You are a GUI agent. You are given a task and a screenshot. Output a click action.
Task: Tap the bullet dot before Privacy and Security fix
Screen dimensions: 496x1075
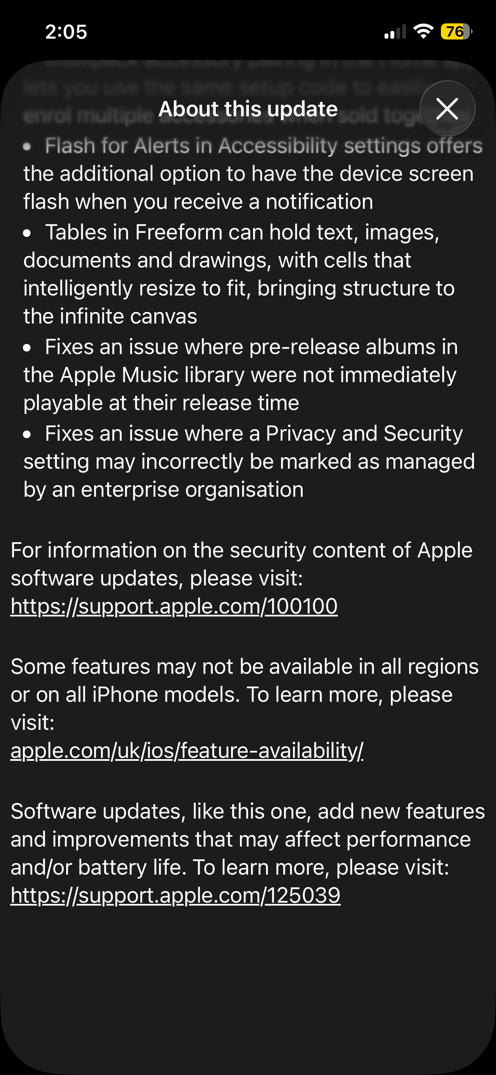click(27, 434)
